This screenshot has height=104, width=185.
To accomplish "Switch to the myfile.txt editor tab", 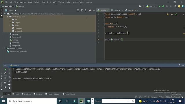I will pyautogui.click(x=117, y=10).
